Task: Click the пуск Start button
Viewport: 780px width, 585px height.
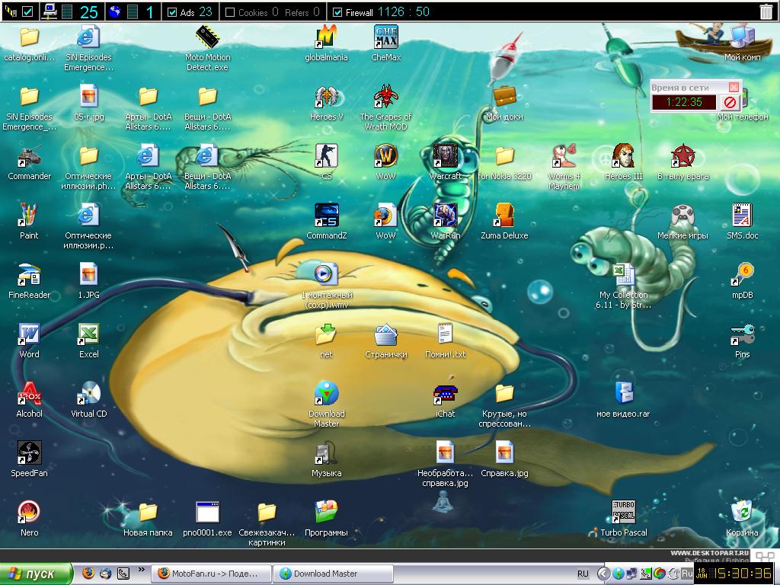Action: pos(37,574)
